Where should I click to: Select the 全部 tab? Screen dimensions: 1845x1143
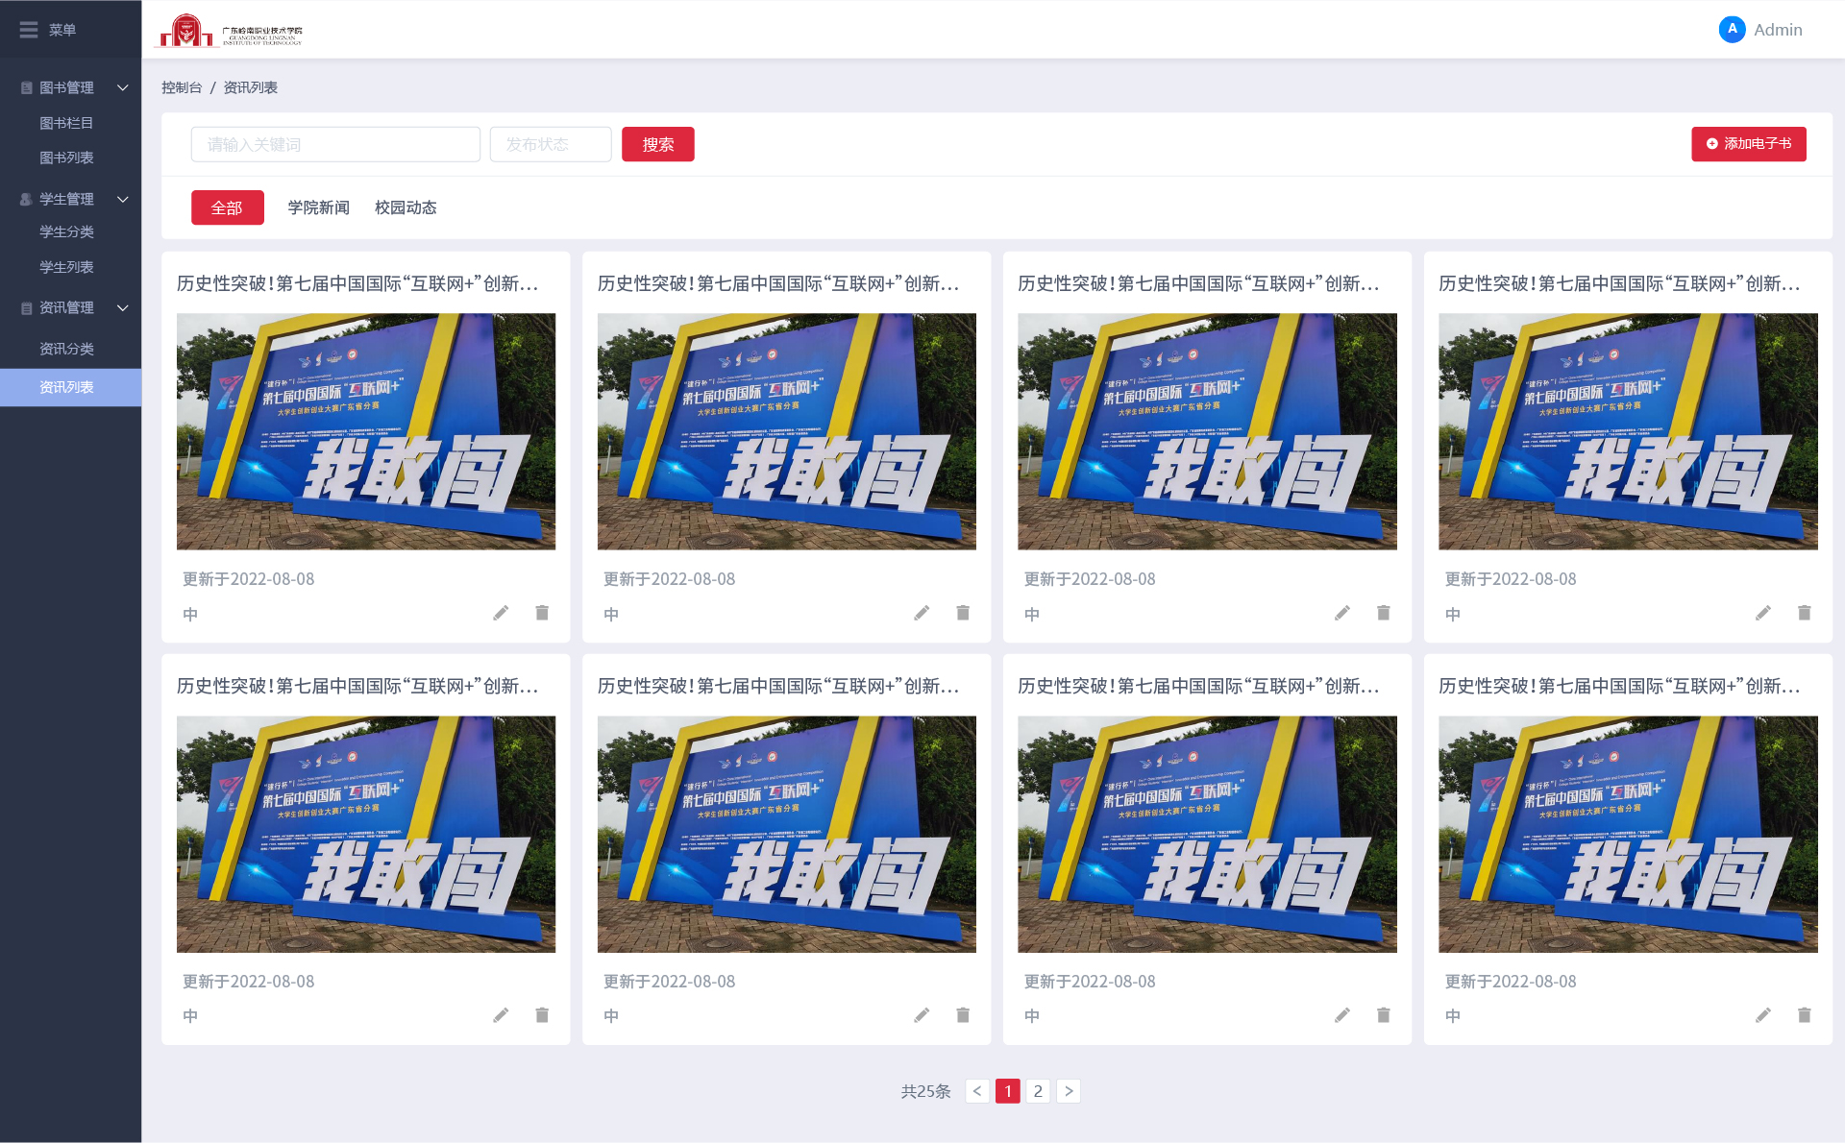(227, 207)
